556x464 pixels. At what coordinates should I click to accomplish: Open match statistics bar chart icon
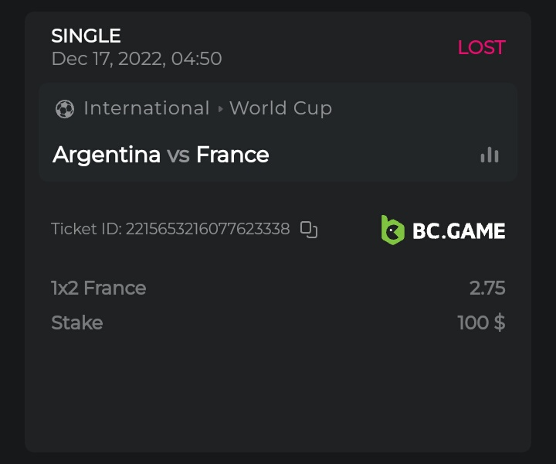[490, 155]
